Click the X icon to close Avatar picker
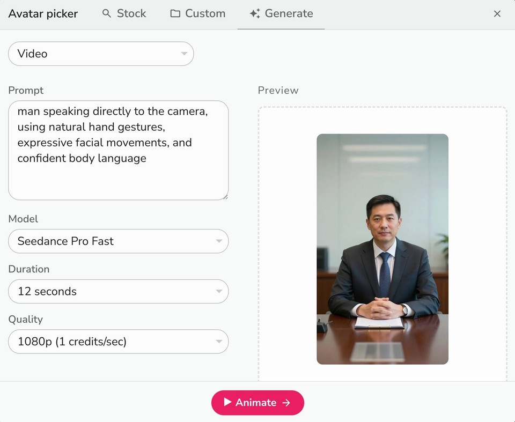515x422 pixels. (x=497, y=14)
